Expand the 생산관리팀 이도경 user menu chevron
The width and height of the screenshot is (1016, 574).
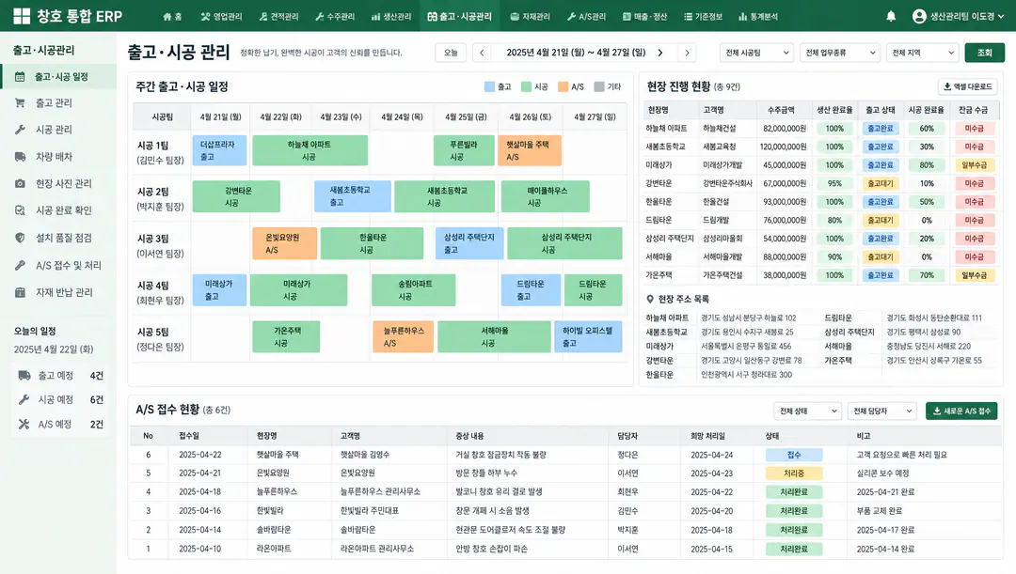(1002, 17)
